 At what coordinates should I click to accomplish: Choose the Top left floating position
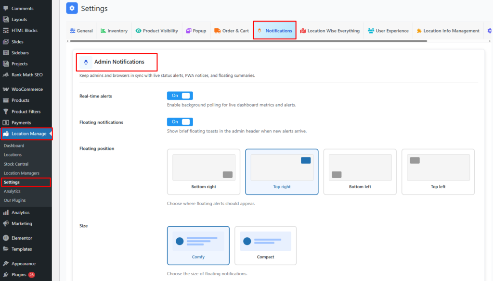pyautogui.click(x=438, y=171)
